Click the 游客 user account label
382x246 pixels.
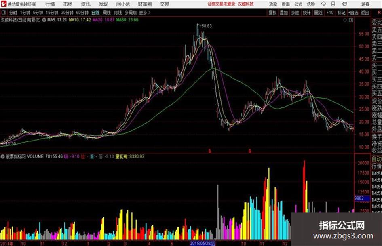point(365,4)
